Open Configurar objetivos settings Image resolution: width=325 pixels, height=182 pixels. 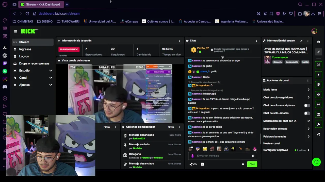pyautogui.click(x=286, y=150)
